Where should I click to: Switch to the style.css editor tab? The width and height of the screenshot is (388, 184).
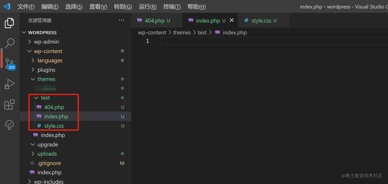click(263, 21)
